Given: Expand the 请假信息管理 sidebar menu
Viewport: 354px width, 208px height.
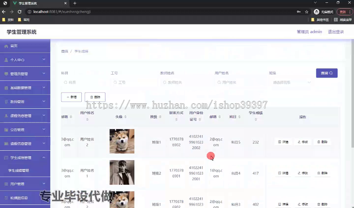Looking at the screenshot, I should 25,144.
